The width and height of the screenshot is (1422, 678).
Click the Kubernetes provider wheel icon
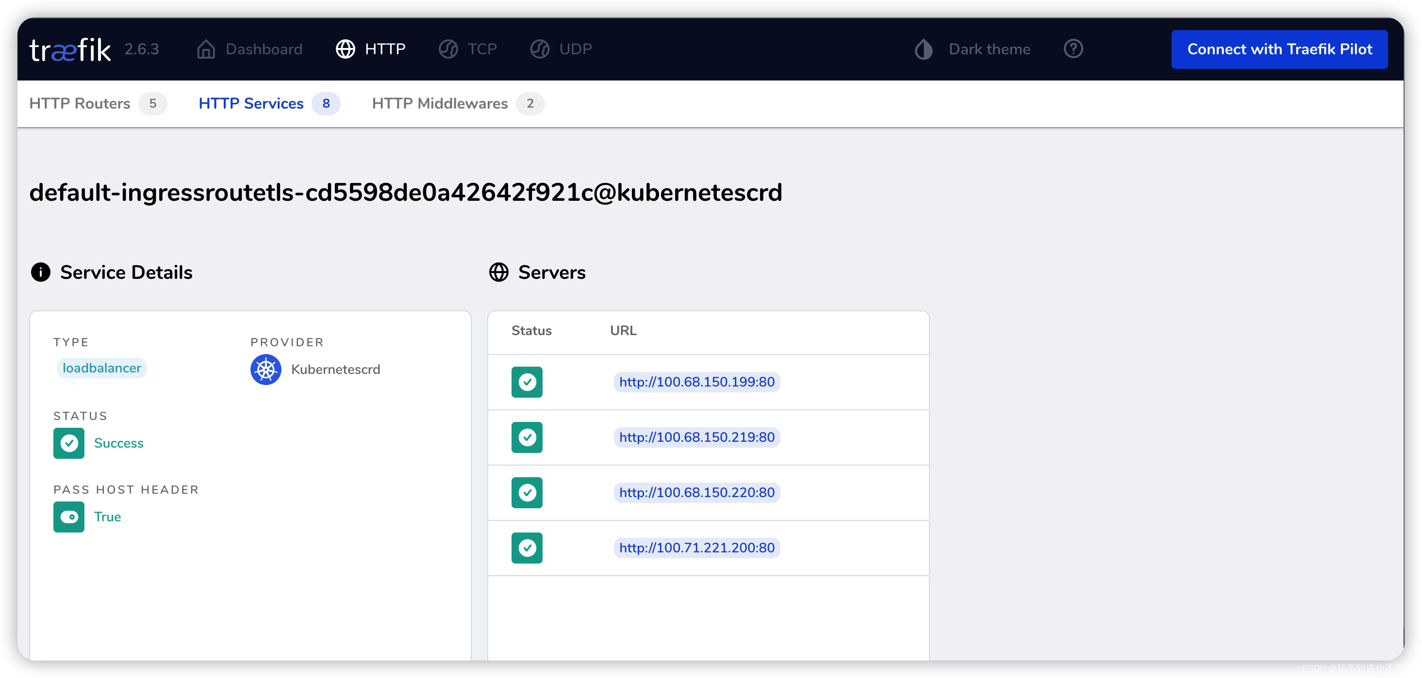coord(265,369)
